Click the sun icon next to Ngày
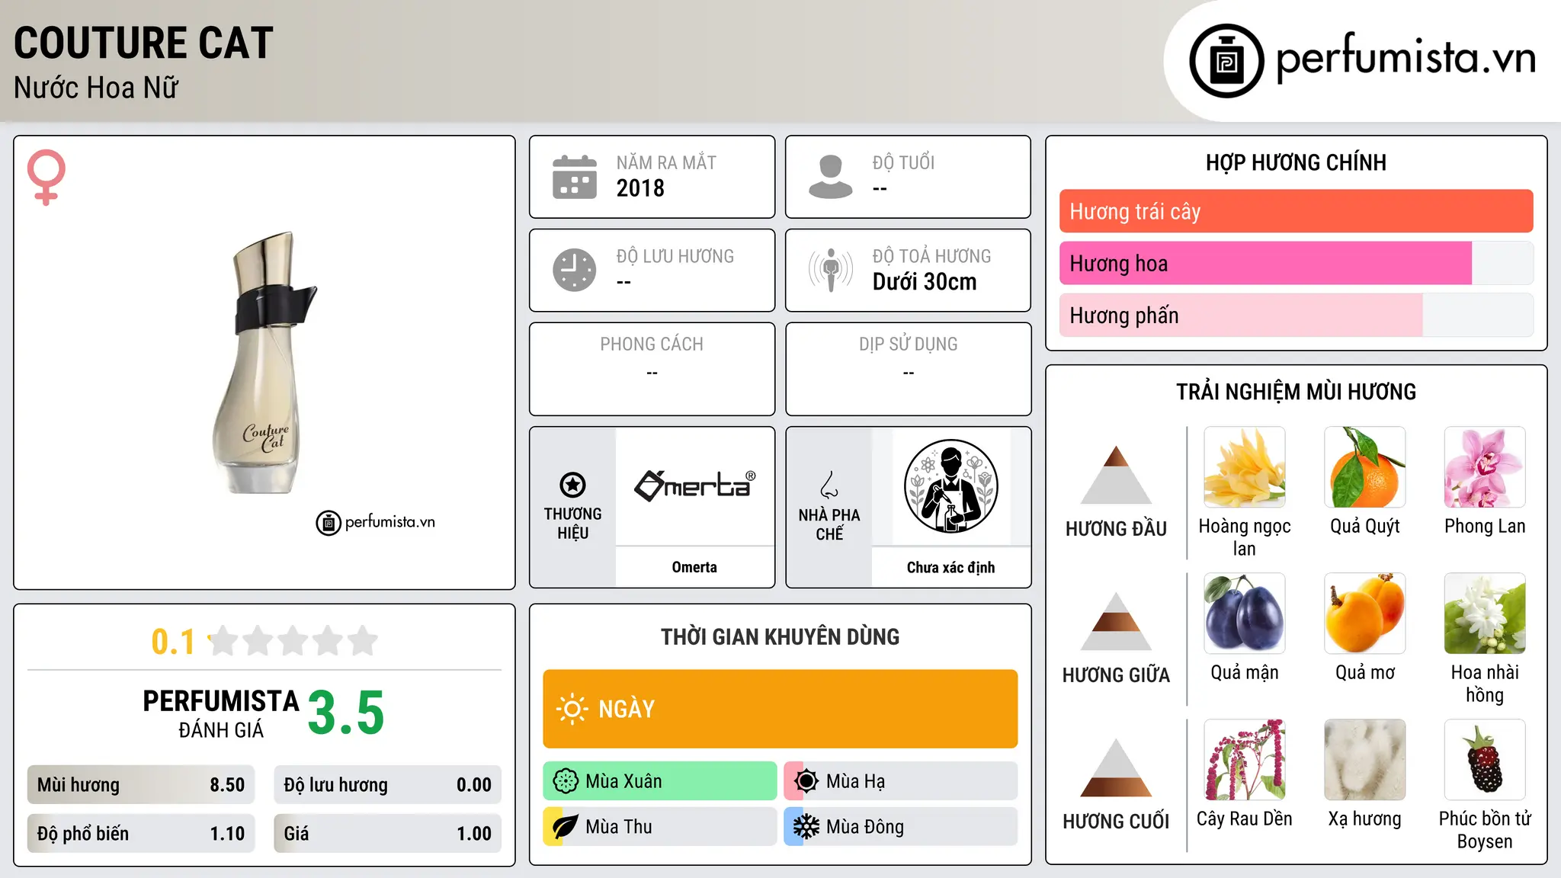 click(572, 709)
